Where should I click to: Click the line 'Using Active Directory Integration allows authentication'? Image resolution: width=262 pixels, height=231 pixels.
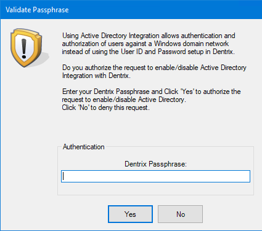click(149, 36)
